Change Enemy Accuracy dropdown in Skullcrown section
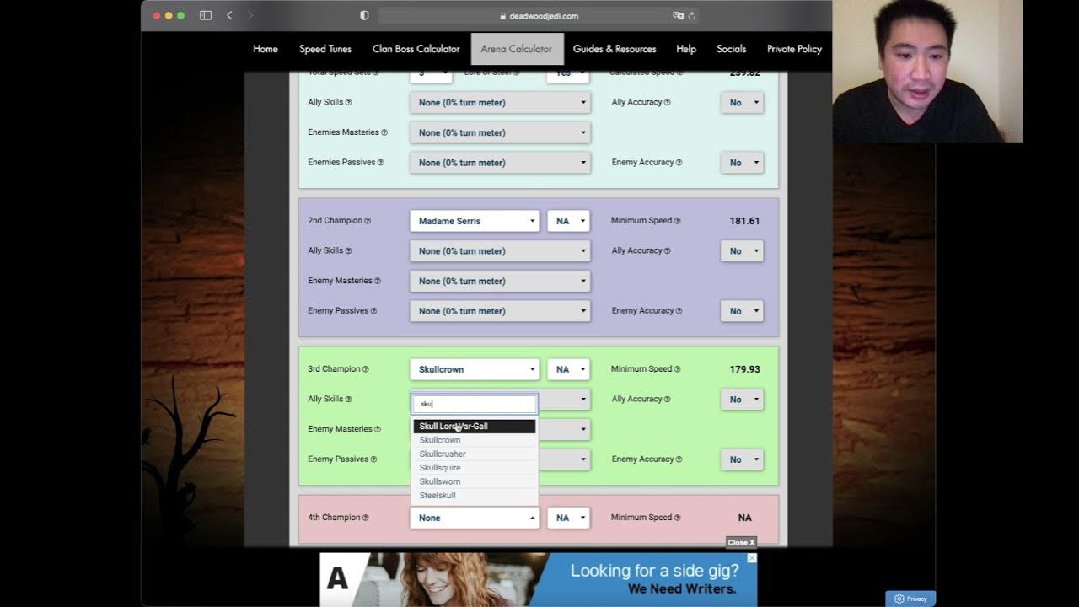1079x607 pixels. 742,459
